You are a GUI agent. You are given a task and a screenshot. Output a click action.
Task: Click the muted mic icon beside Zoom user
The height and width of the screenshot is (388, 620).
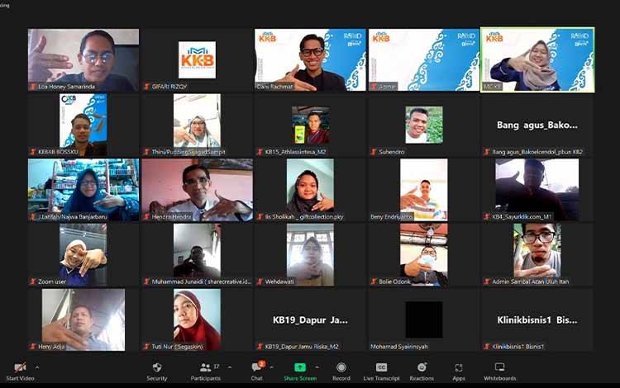tap(33, 282)
